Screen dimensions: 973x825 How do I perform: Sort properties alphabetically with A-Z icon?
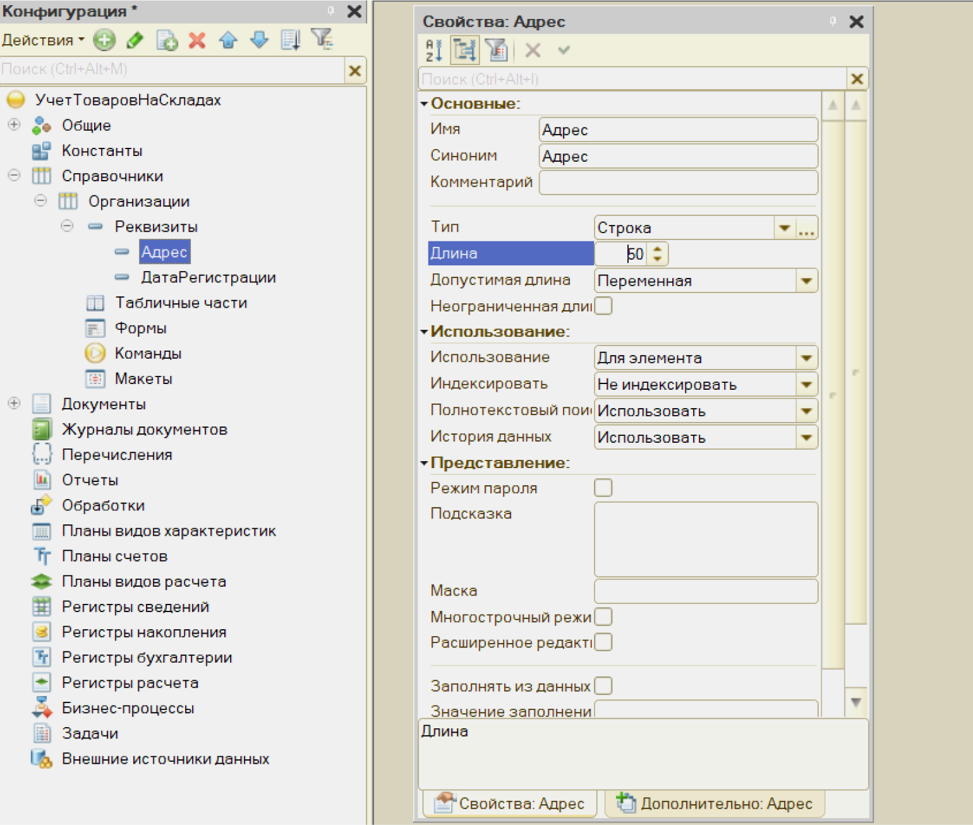pyautogui.click(x=434, y=51)
